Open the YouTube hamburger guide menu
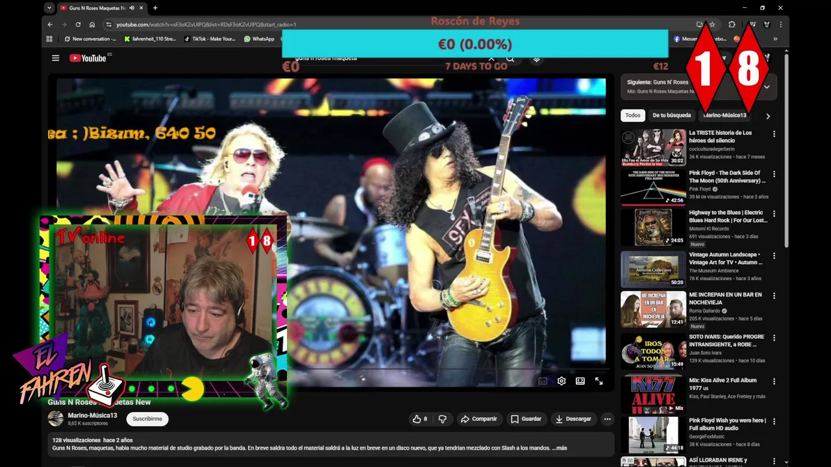This screenshot has height=467, width=831. tap(56, 58)
